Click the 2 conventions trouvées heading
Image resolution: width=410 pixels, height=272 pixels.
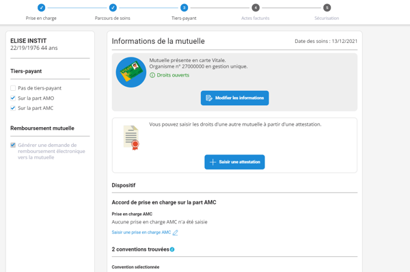140,249
